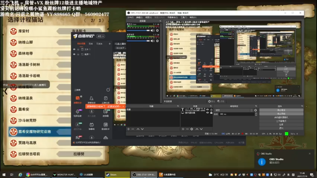Toggle lock on the OBS text source
Screen dimensions: 317x178
tap(211, 110)
